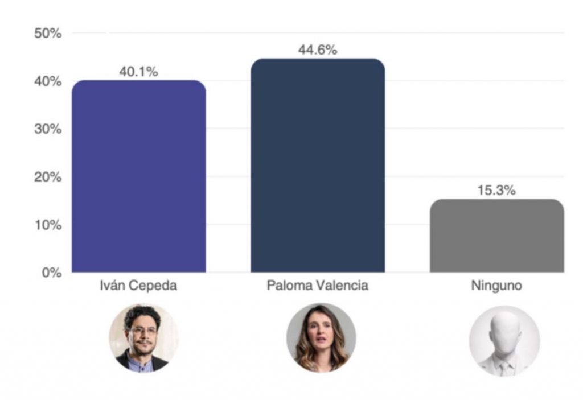Screen dimensions: 583x400
Task: Click the 40.1% value label
Action: [138, 72]
